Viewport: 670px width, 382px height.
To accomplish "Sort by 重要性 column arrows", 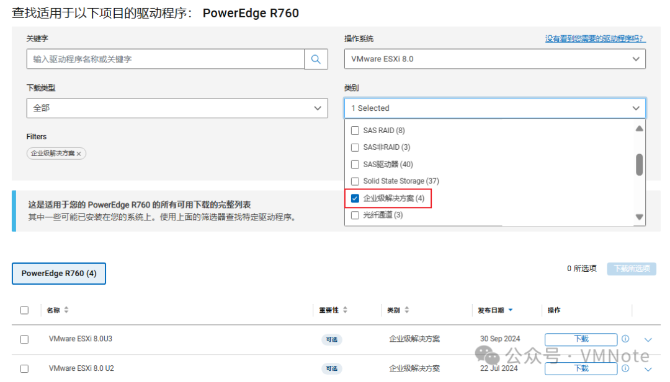I will pos(346,310).
